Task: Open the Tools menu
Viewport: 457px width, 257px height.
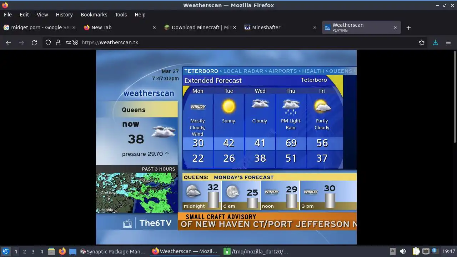Action: [121, 15]
